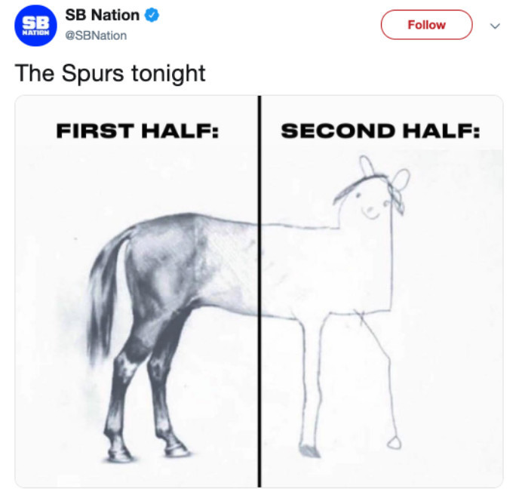Click the SB Nation profile avatar
Image resolution: width=522 pixels, height=498 pixels.
click(x=32, y=25)
